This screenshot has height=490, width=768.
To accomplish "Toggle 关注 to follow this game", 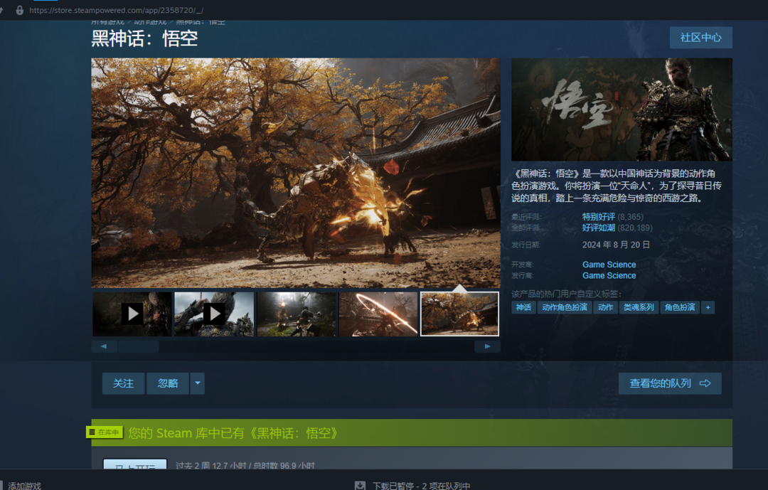I will click(x=123, y=383).
